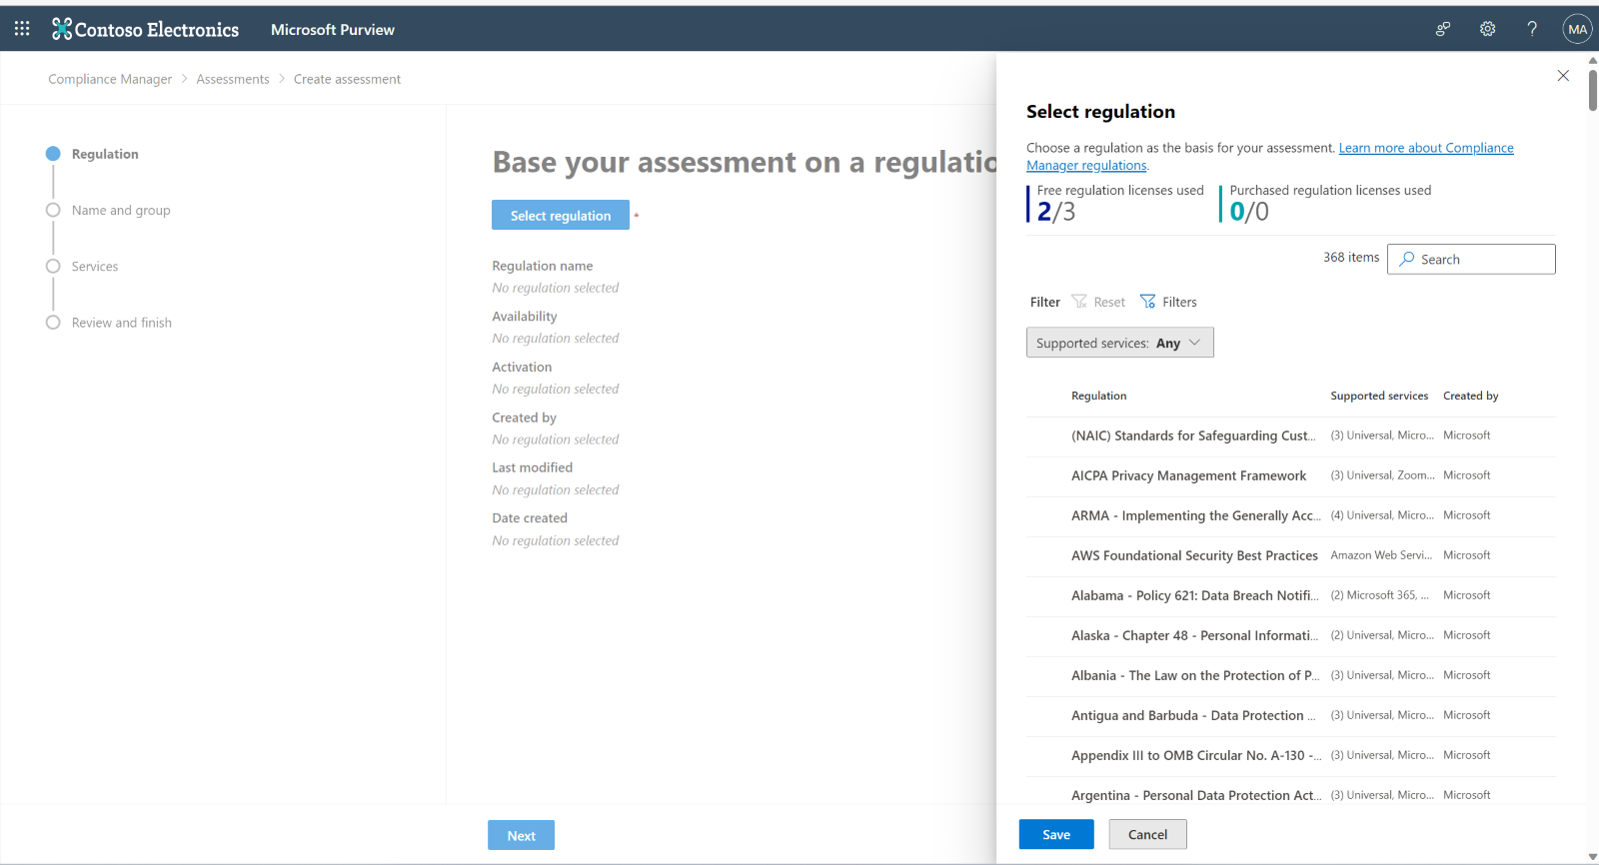Click the Create assessment breadcrumb
Image resolution: width=1599 pixels, height=865 pixels.
tap(347, 79)
